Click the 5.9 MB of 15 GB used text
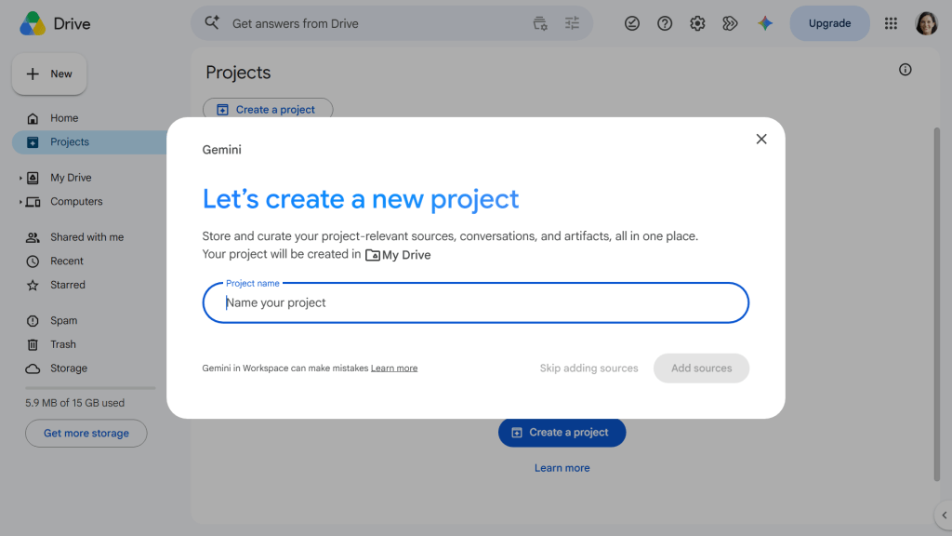This screenshot has width=952, height=536. click(74, 403)
